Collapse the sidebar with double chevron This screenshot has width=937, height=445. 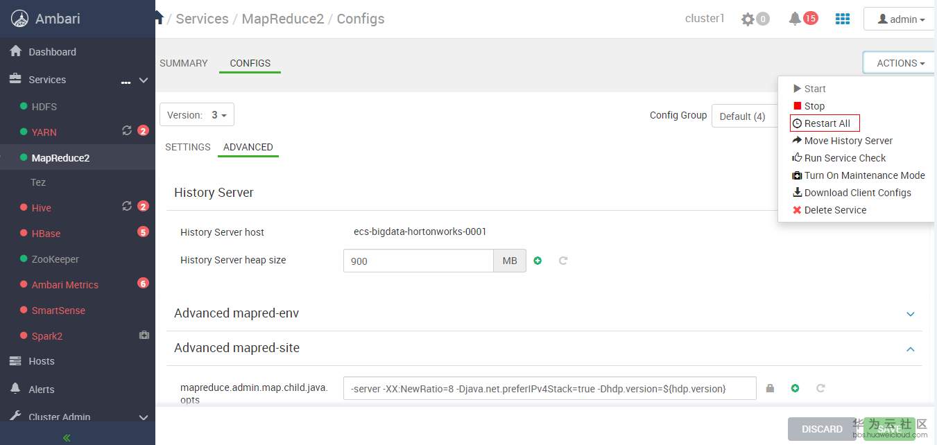[x=67, y=437]
